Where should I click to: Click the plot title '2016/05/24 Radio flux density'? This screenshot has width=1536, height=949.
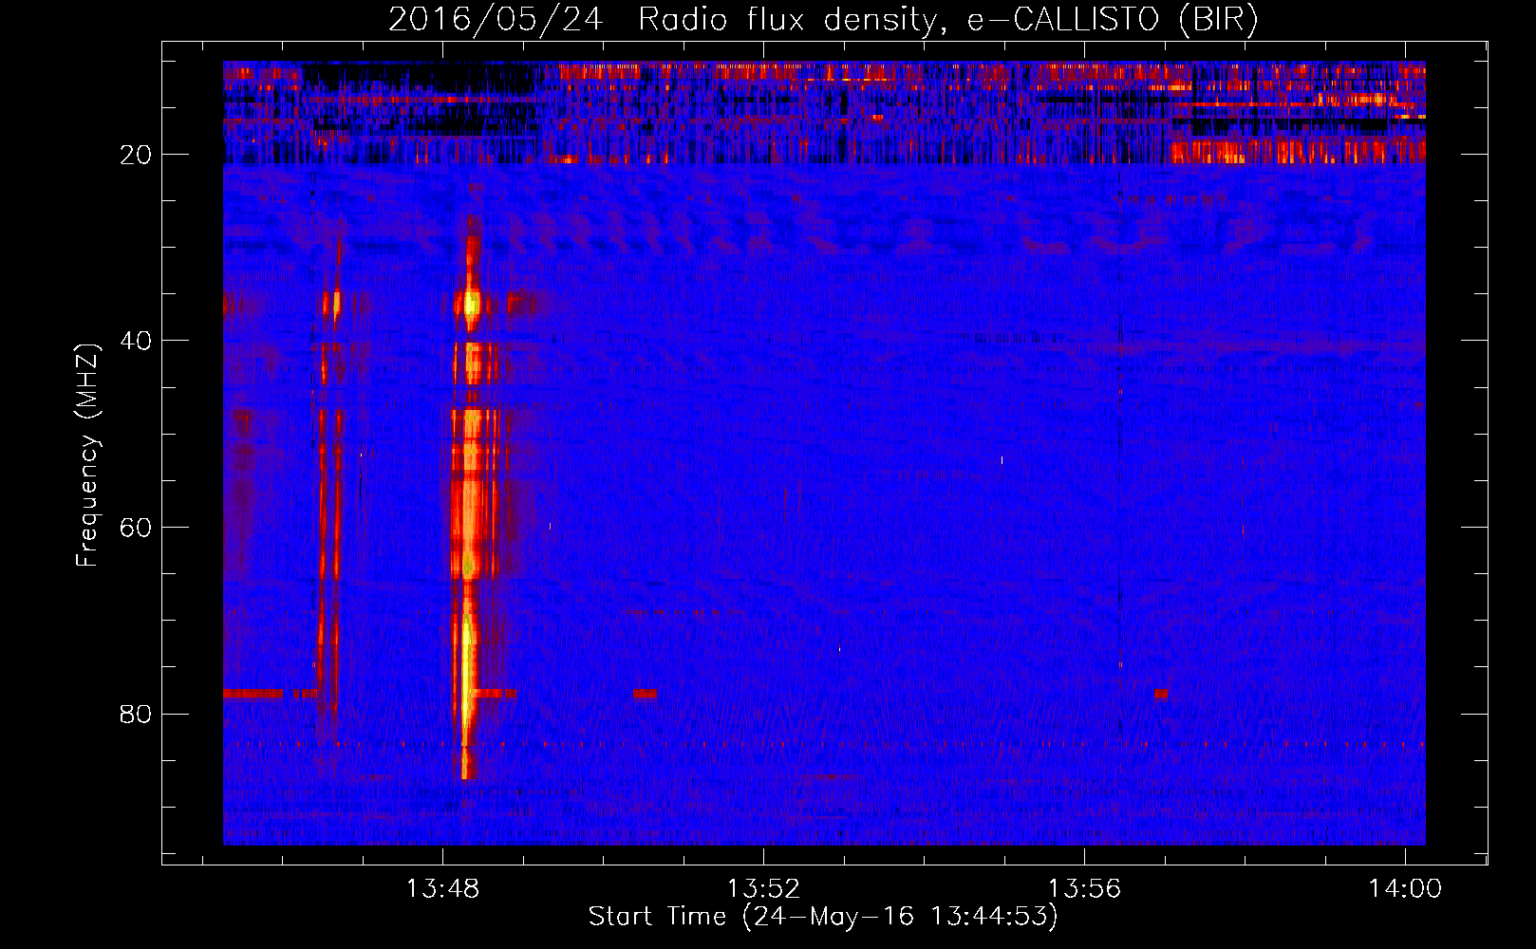[x=823, y=19]
